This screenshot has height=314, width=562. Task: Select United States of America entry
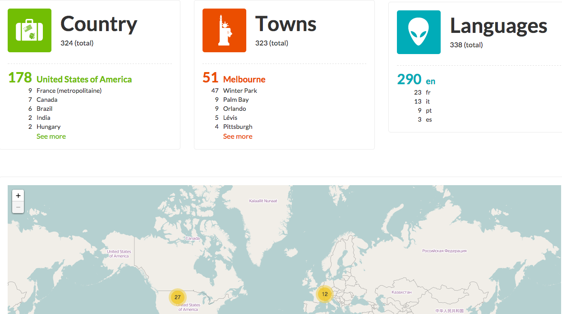[x=84, y=79]
